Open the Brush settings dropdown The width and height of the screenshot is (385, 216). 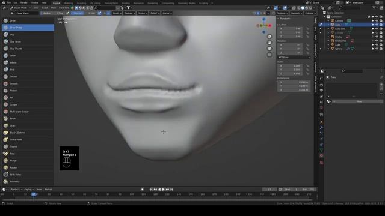tap(117, 13)
